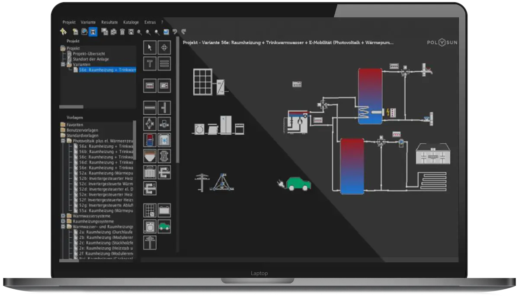
Task: Collapse the Varianten tree node
Action: (x=63, y=64)
